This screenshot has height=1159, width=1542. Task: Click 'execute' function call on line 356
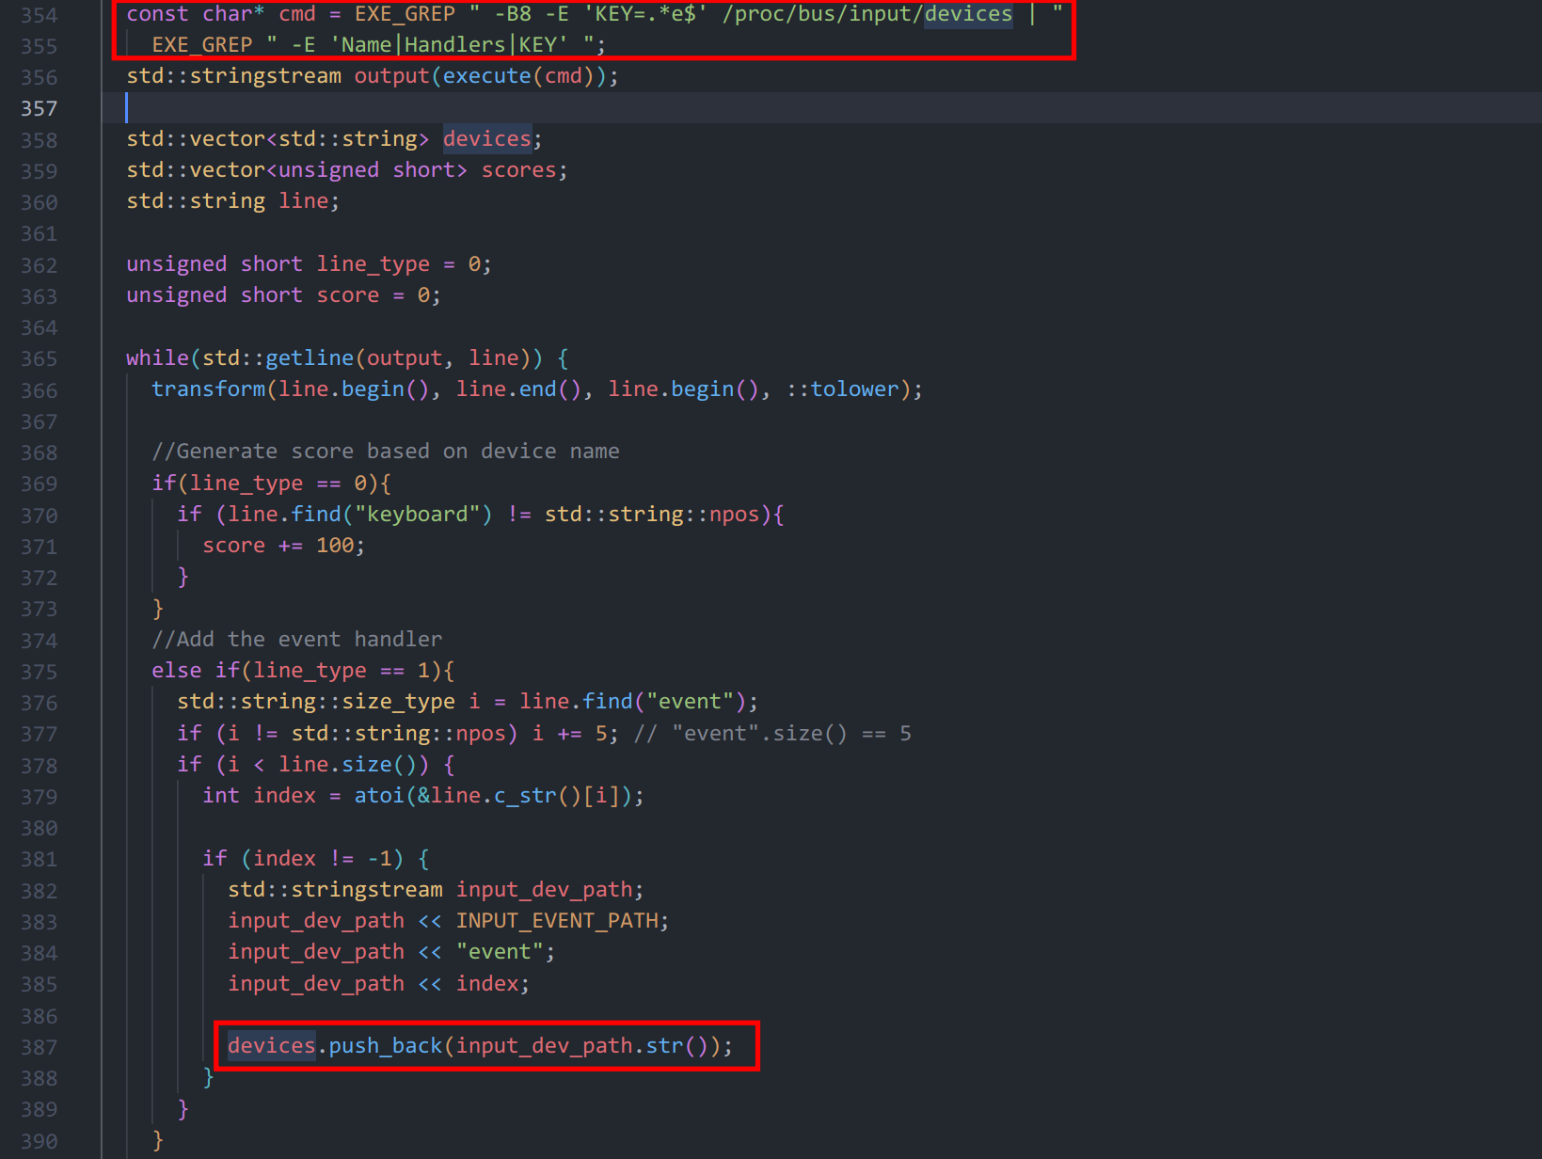(x=486, y=76)
